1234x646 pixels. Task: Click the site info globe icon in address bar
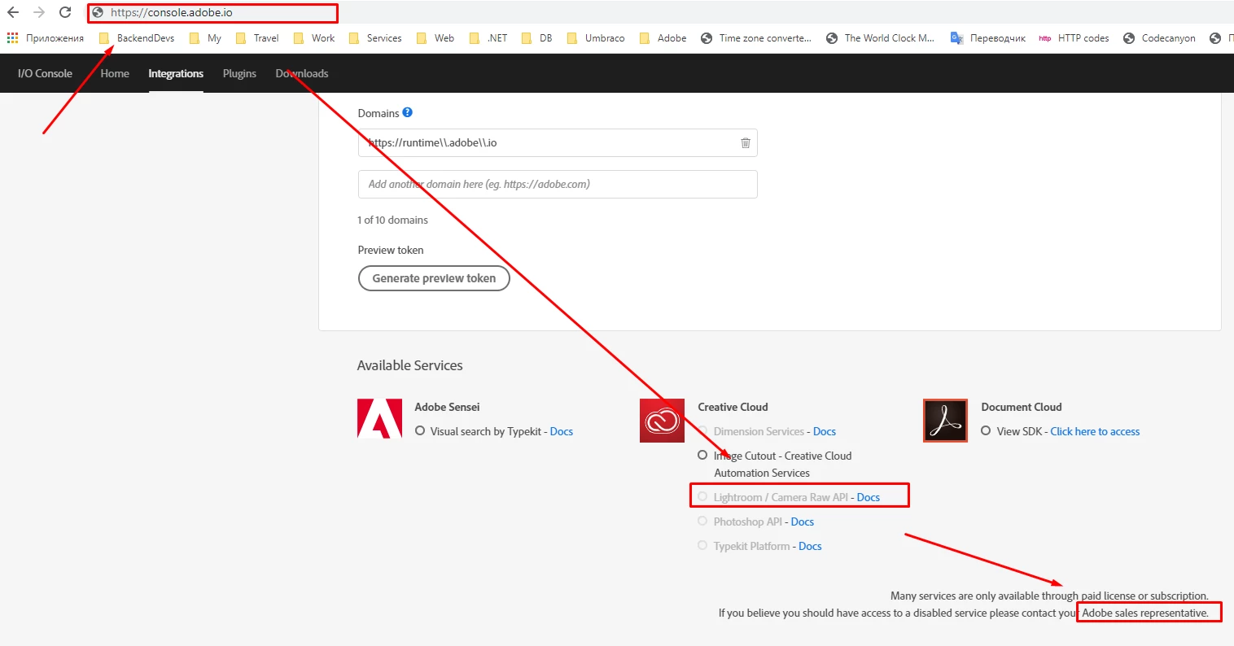click(98, 13)
